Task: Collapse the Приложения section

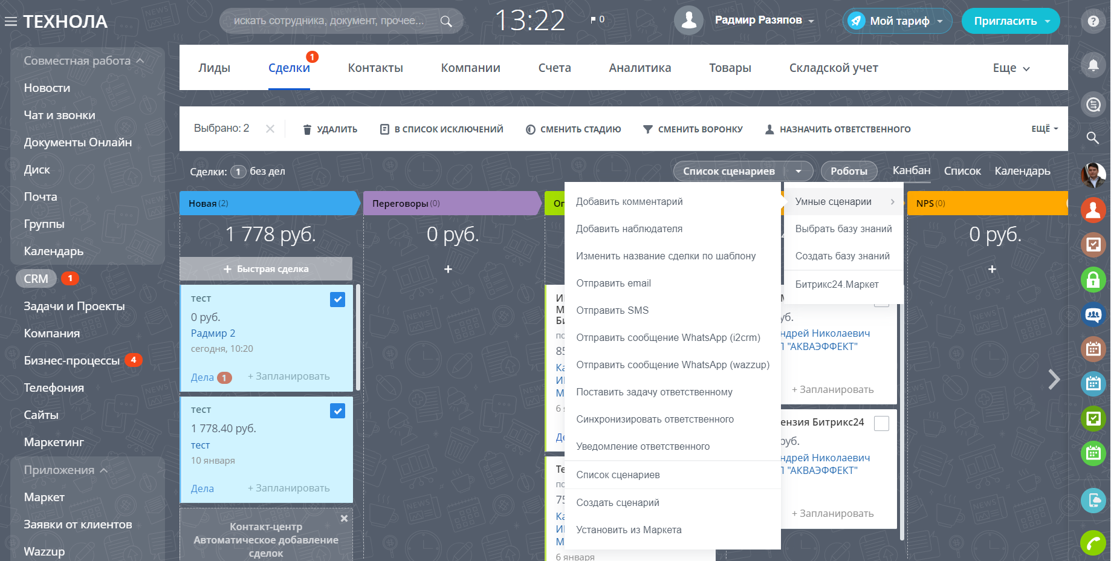Action: [x=103, y=470]
